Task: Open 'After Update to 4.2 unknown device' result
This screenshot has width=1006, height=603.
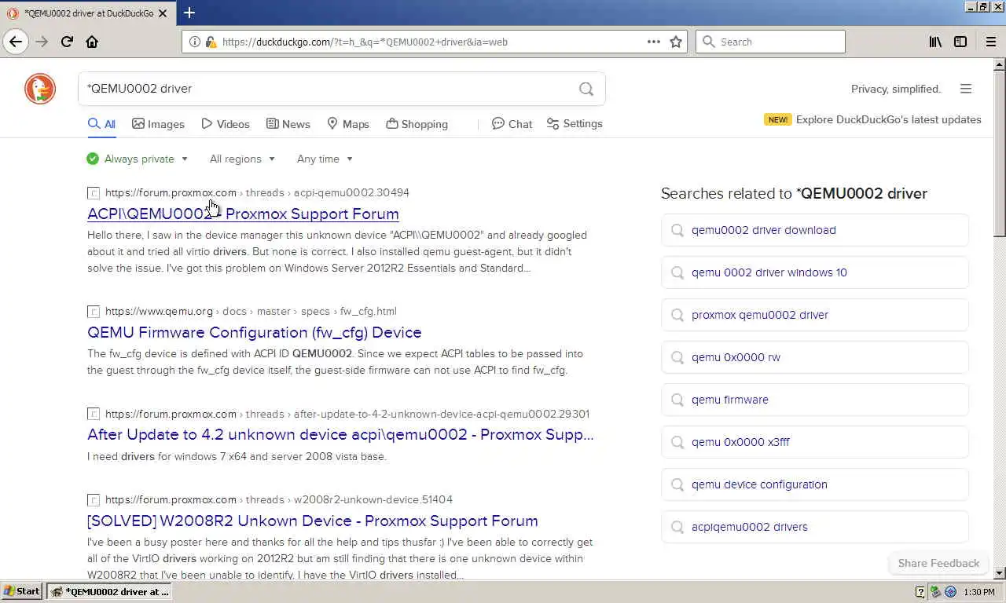Action: tap(340, 434)
